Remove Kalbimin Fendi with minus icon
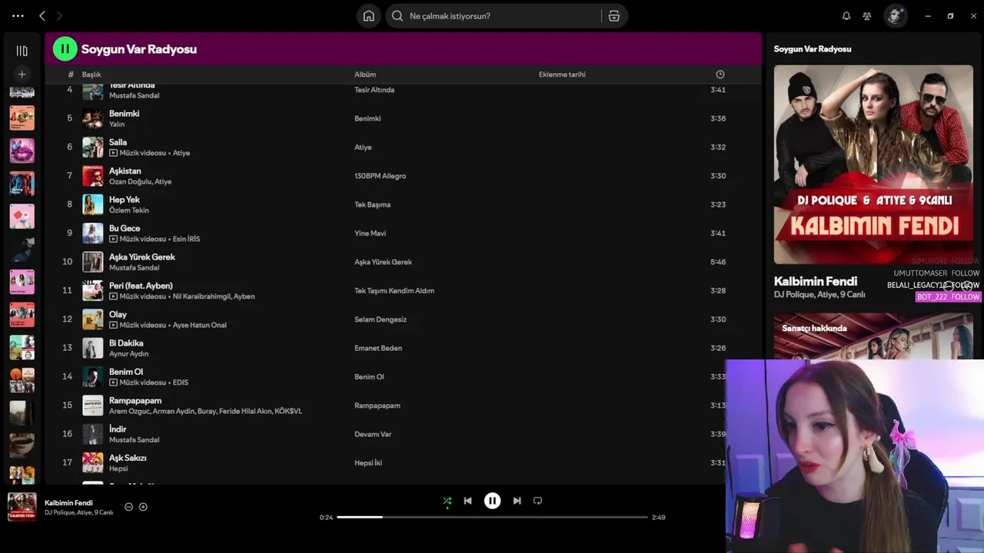The height and width of the screenshot is (553, 984). click(x=128, y=507)
